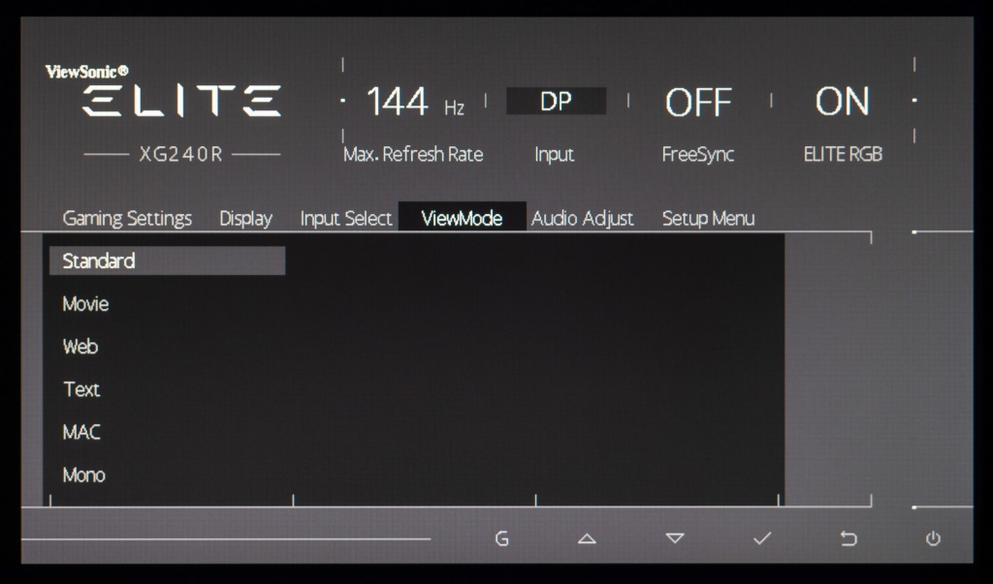Screen dimensions: 993x584
Task: Open the Audio Adjust tab
Action: click(x=582, y=218)
